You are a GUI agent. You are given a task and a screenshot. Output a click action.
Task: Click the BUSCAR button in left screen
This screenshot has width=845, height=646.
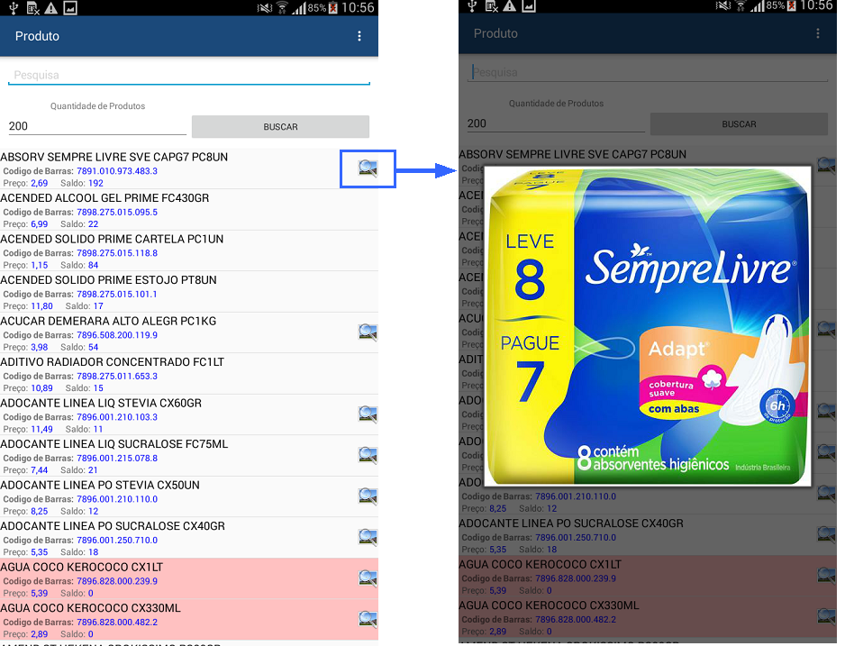[x=280, y=127]
